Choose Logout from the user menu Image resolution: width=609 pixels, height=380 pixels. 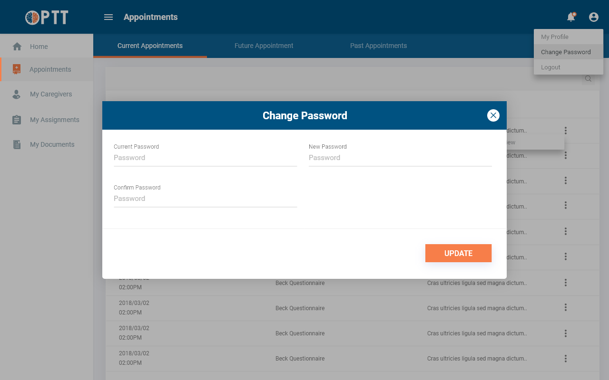click(550, 67)
